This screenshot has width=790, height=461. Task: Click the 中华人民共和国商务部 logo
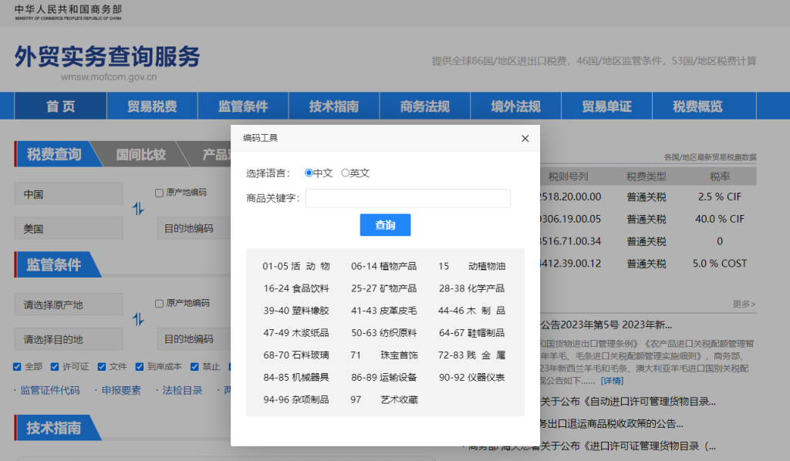69,12
